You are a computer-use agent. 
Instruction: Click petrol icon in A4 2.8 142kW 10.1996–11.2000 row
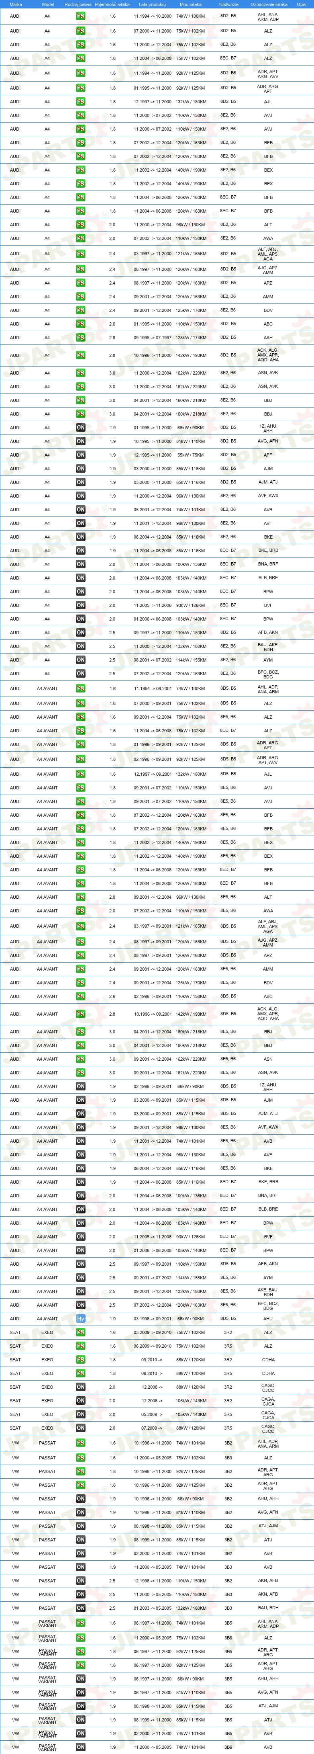click(x=80, y=355)
